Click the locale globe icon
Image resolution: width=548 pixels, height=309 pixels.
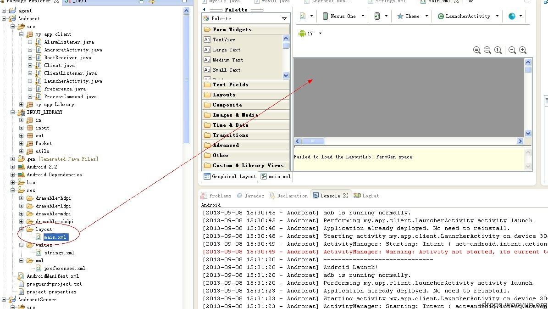(x=512, y=16)
